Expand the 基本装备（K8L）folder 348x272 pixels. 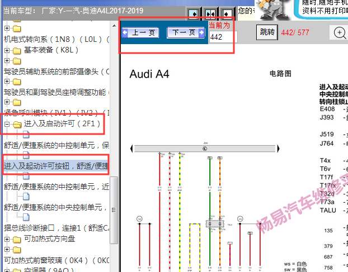7,50
